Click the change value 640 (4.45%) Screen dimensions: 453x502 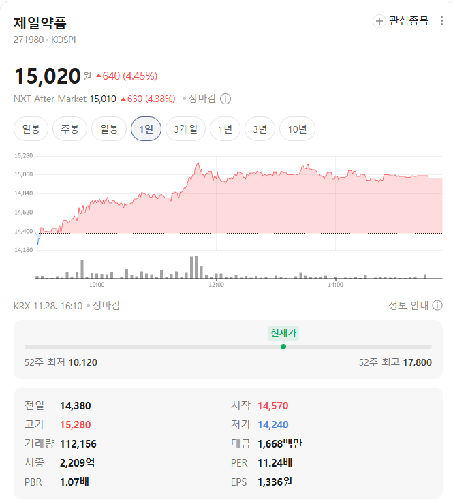(127, 76)
